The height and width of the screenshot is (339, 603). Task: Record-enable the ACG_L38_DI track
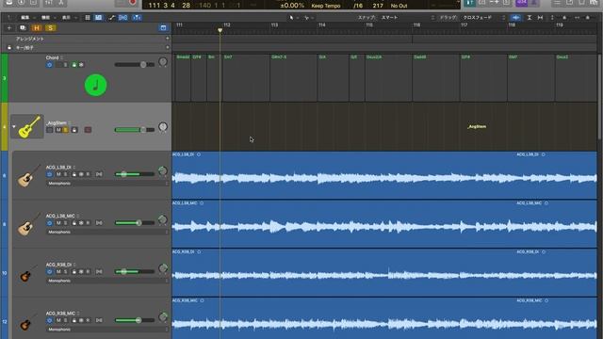[x=88, y=174]
